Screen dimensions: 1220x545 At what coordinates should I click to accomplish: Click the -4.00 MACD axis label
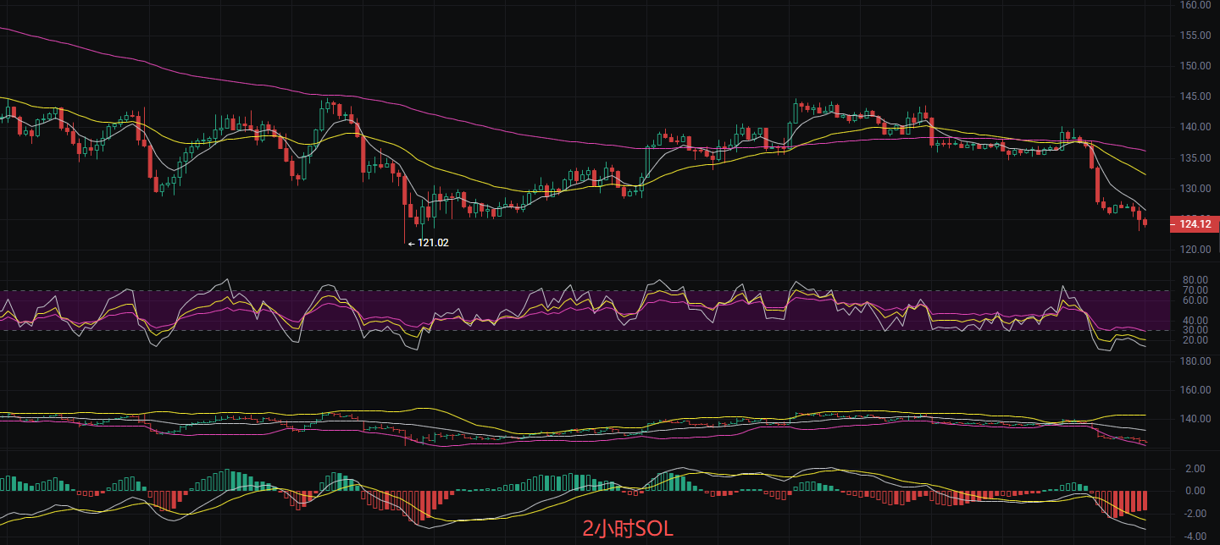[x=1195, y=537]
